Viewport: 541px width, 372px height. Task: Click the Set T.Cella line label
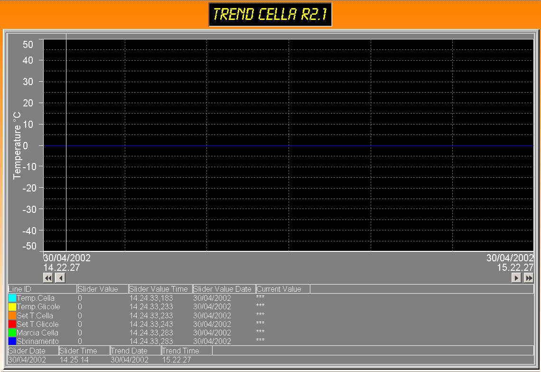click(x=35, y=315)
